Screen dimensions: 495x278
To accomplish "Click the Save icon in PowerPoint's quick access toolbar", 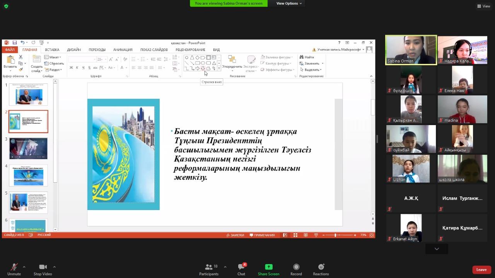I will (x=14, y=43).
